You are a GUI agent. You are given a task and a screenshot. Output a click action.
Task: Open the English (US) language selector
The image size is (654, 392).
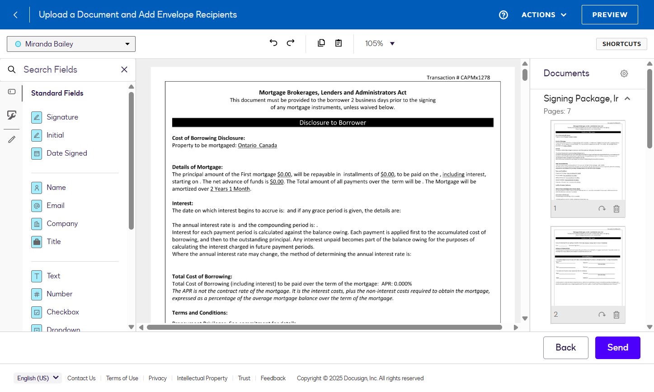coord(38,378)
